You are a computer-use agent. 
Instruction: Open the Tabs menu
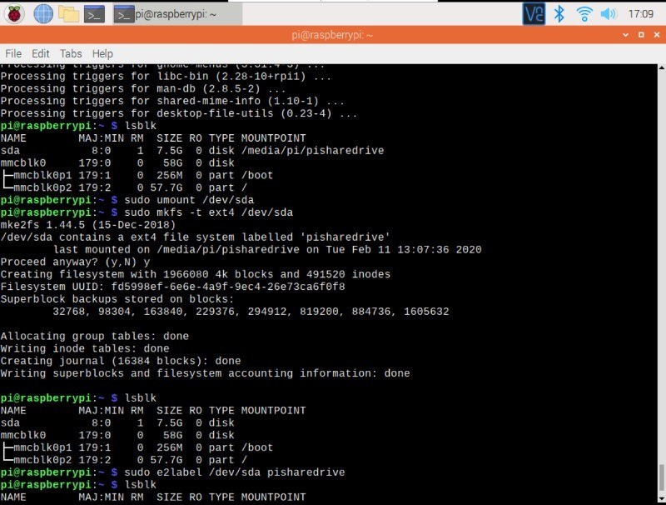click(x=70, y=53)
